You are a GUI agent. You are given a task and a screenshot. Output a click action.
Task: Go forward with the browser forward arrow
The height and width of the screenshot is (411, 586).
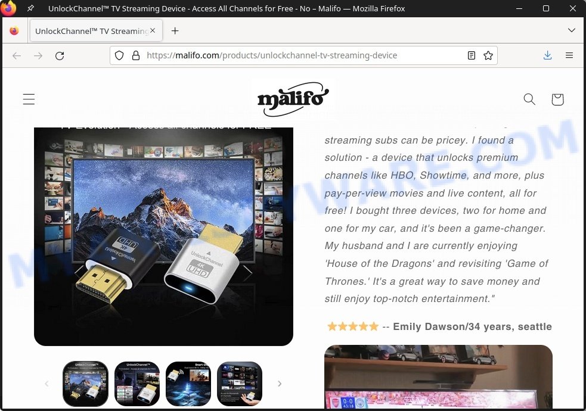coord(38,55)
